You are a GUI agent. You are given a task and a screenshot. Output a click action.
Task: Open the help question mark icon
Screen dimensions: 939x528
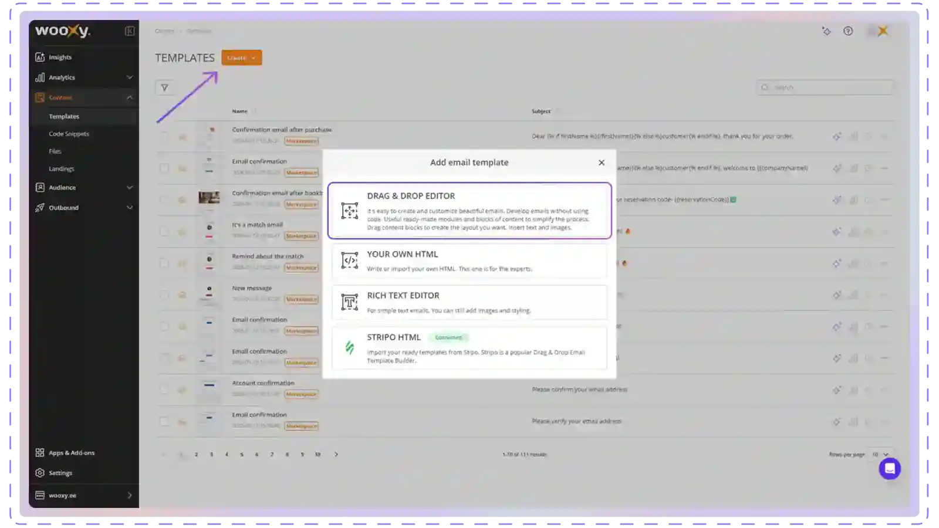pos(848,31)
